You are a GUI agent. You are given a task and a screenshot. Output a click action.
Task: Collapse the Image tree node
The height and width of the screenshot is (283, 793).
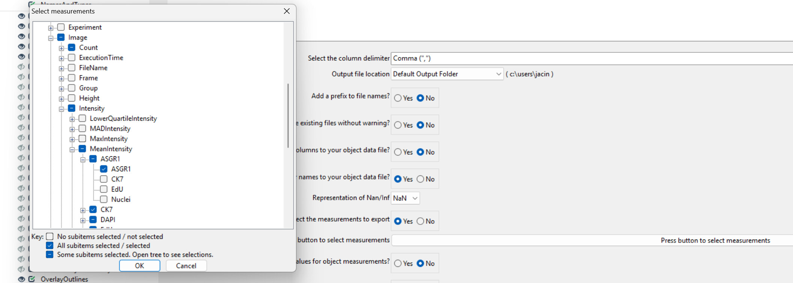[x=51, y=37]
